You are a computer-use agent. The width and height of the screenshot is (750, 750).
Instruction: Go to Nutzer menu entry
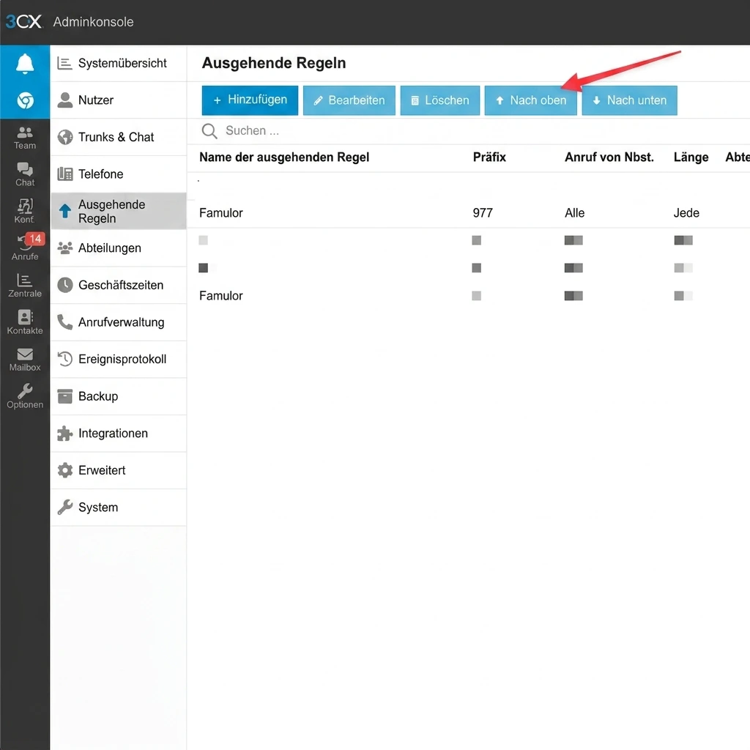coord(118,100)
